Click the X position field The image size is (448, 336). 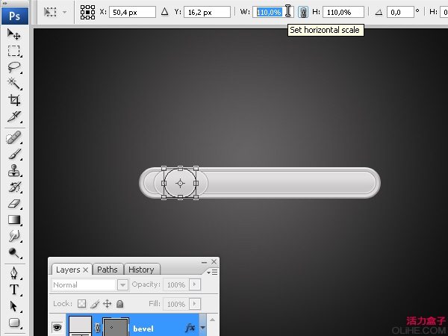click(x=132, y=12)
